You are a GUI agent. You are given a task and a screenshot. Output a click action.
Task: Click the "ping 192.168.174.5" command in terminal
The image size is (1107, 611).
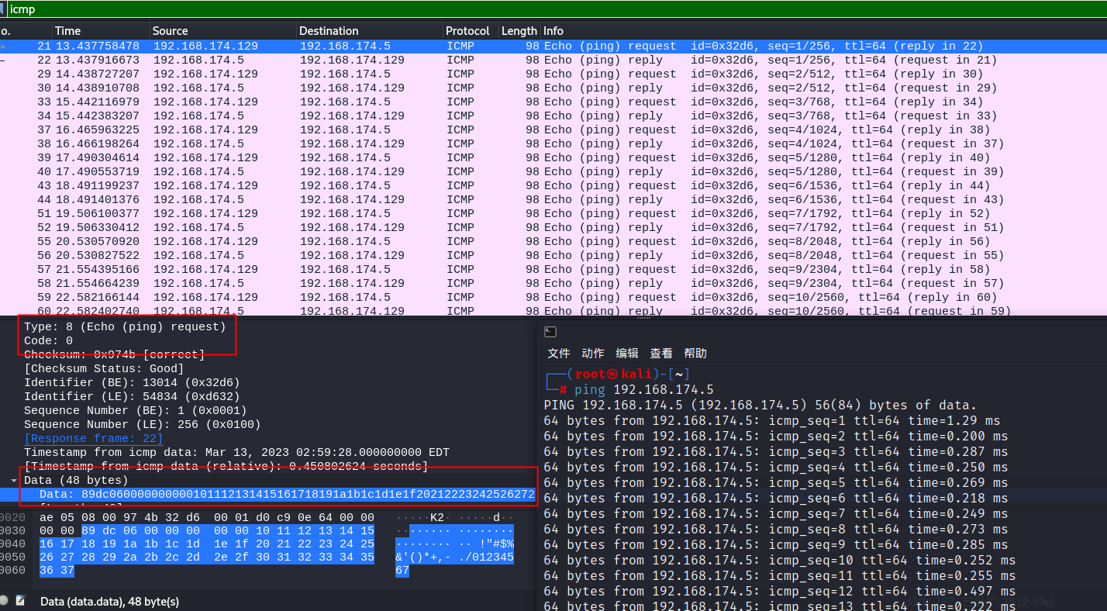(643, 390)
